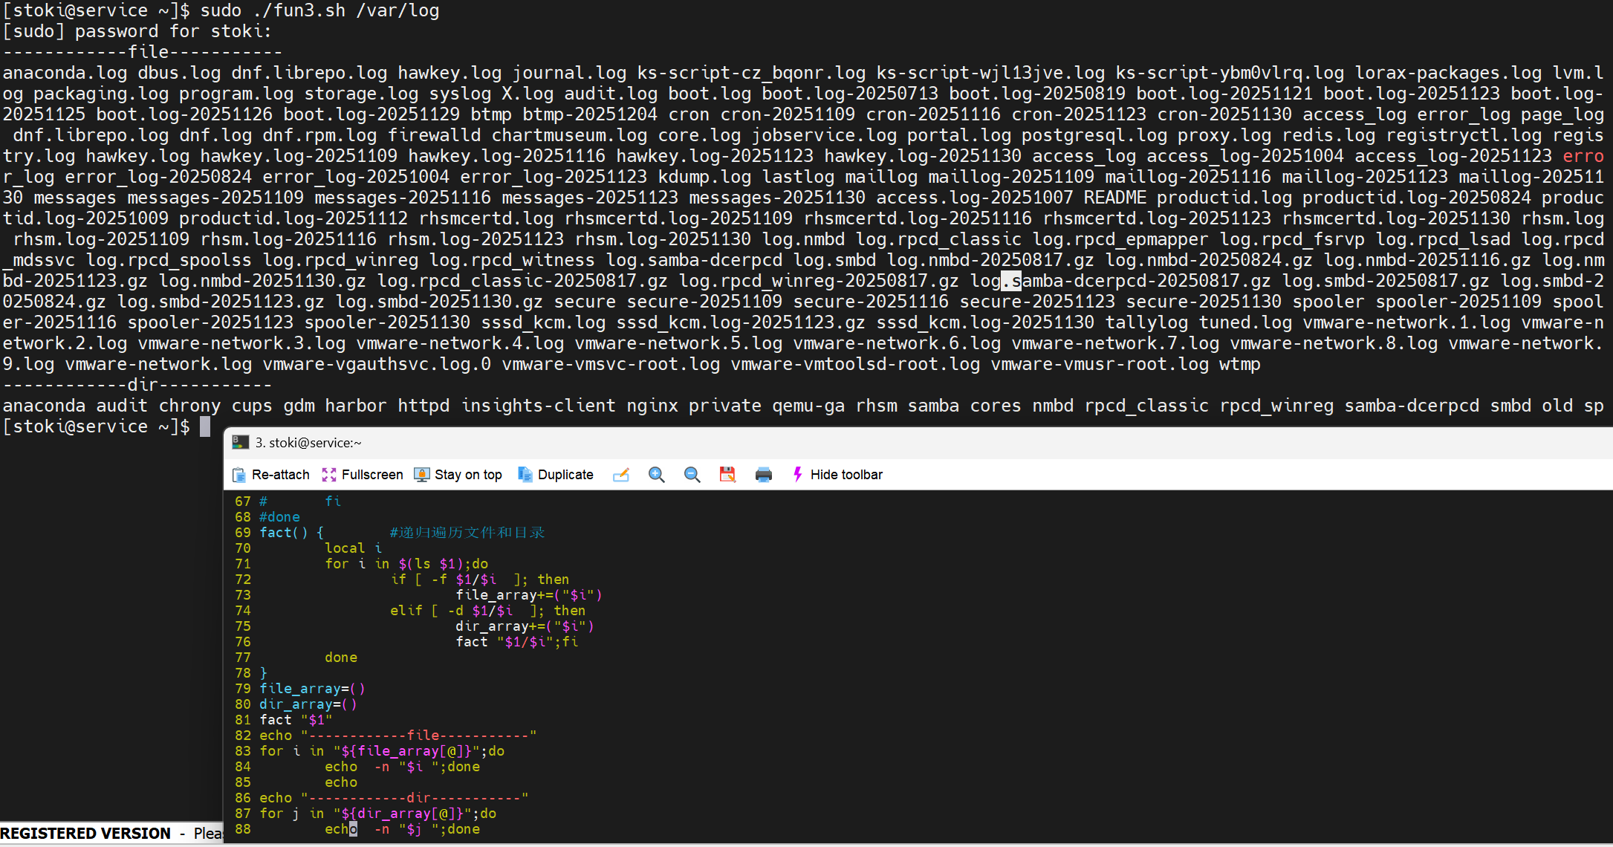Zoom out the terminal font
Screen dimensions: 1613x847
pyautogui.click(x=692, y=475)
